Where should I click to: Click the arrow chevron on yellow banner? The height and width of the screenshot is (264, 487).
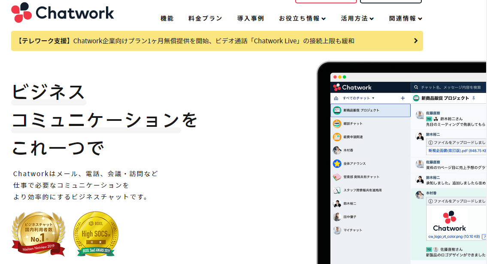[x=416, y=41]
